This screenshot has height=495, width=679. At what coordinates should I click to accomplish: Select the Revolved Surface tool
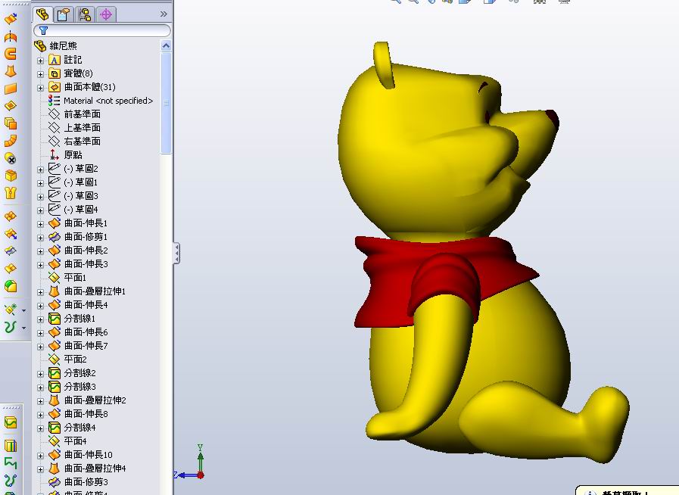point(10,37)
